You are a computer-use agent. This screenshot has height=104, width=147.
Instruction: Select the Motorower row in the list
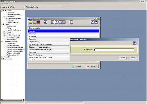64,36
